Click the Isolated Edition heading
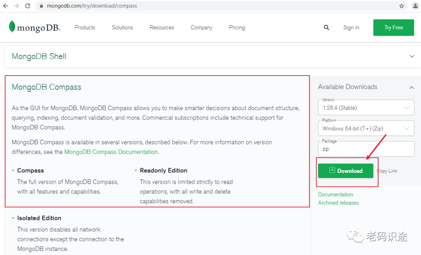Screen dimensions: 421x255 tap(39, 218)
